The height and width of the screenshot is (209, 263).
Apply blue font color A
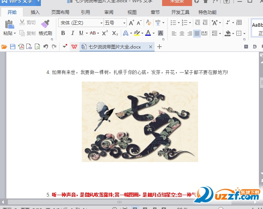pyautogui.click(x=148, y=33)
